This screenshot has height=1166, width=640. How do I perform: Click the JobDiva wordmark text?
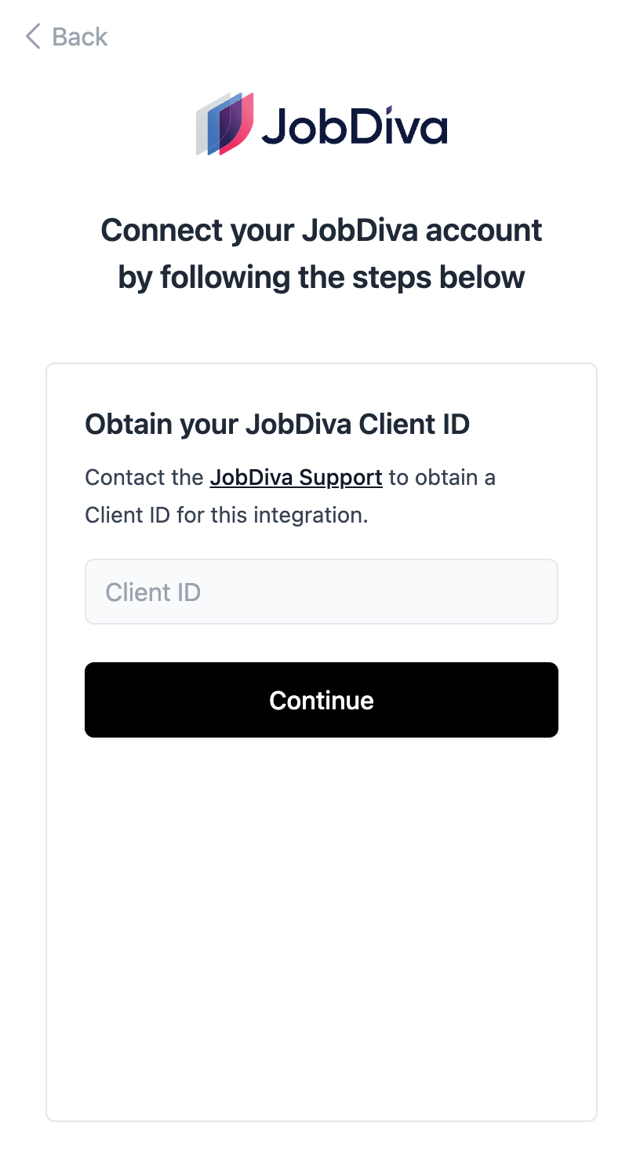[x=354, y=126]
